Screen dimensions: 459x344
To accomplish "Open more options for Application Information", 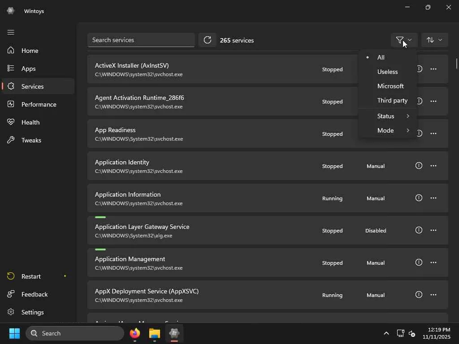I will click(433, 198).
